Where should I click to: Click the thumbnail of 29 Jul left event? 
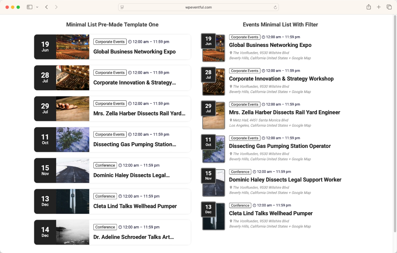(73, 109)
